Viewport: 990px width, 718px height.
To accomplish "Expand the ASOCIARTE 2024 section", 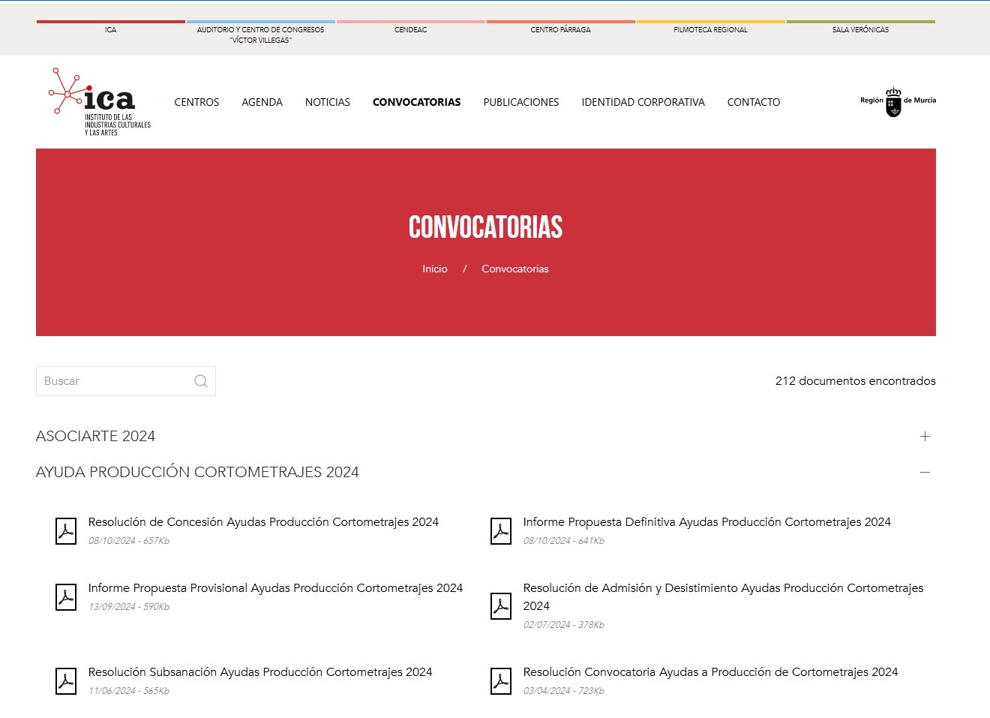I will [x=925, y=437].
